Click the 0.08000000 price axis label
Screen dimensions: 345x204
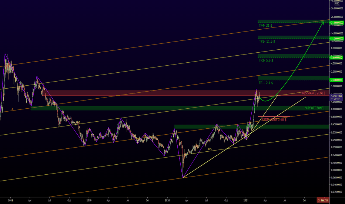click(x=336, y=170)
